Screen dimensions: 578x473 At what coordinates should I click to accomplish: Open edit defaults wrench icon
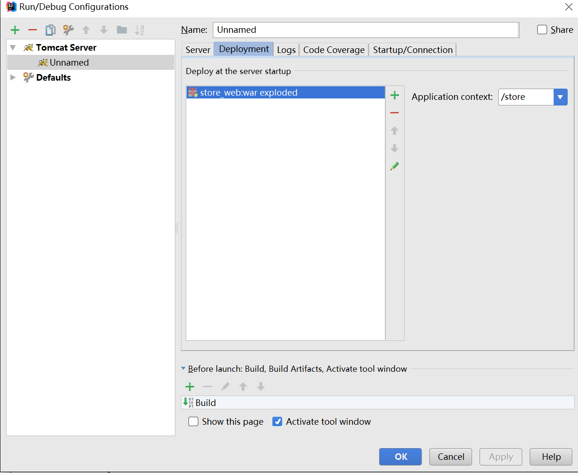(68, 30)
